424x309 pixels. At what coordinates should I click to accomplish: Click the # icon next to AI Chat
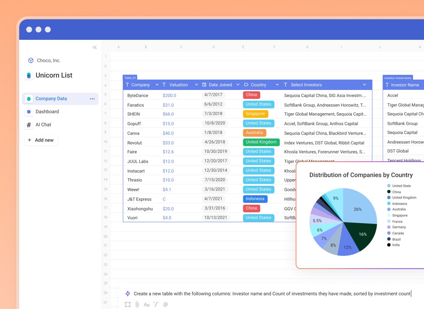pyautogui.click(x=29, y=125)
